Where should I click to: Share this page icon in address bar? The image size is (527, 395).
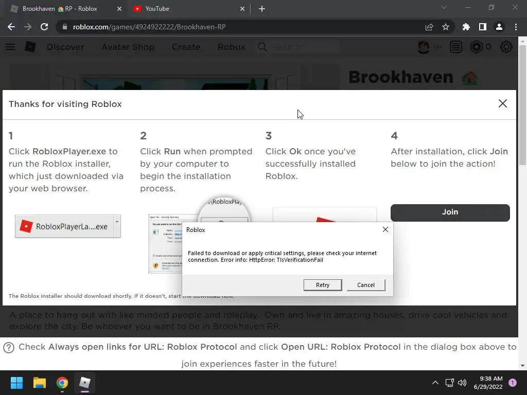coord(429,27)
